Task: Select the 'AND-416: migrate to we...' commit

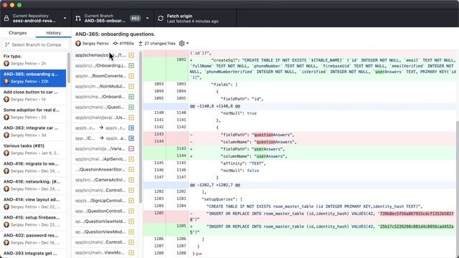Action: 33,167
